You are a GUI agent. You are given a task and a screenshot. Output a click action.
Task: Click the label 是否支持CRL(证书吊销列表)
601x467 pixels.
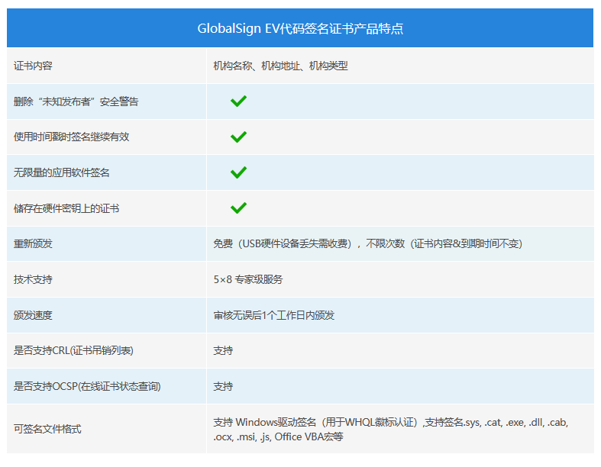[x=73, y=350]
